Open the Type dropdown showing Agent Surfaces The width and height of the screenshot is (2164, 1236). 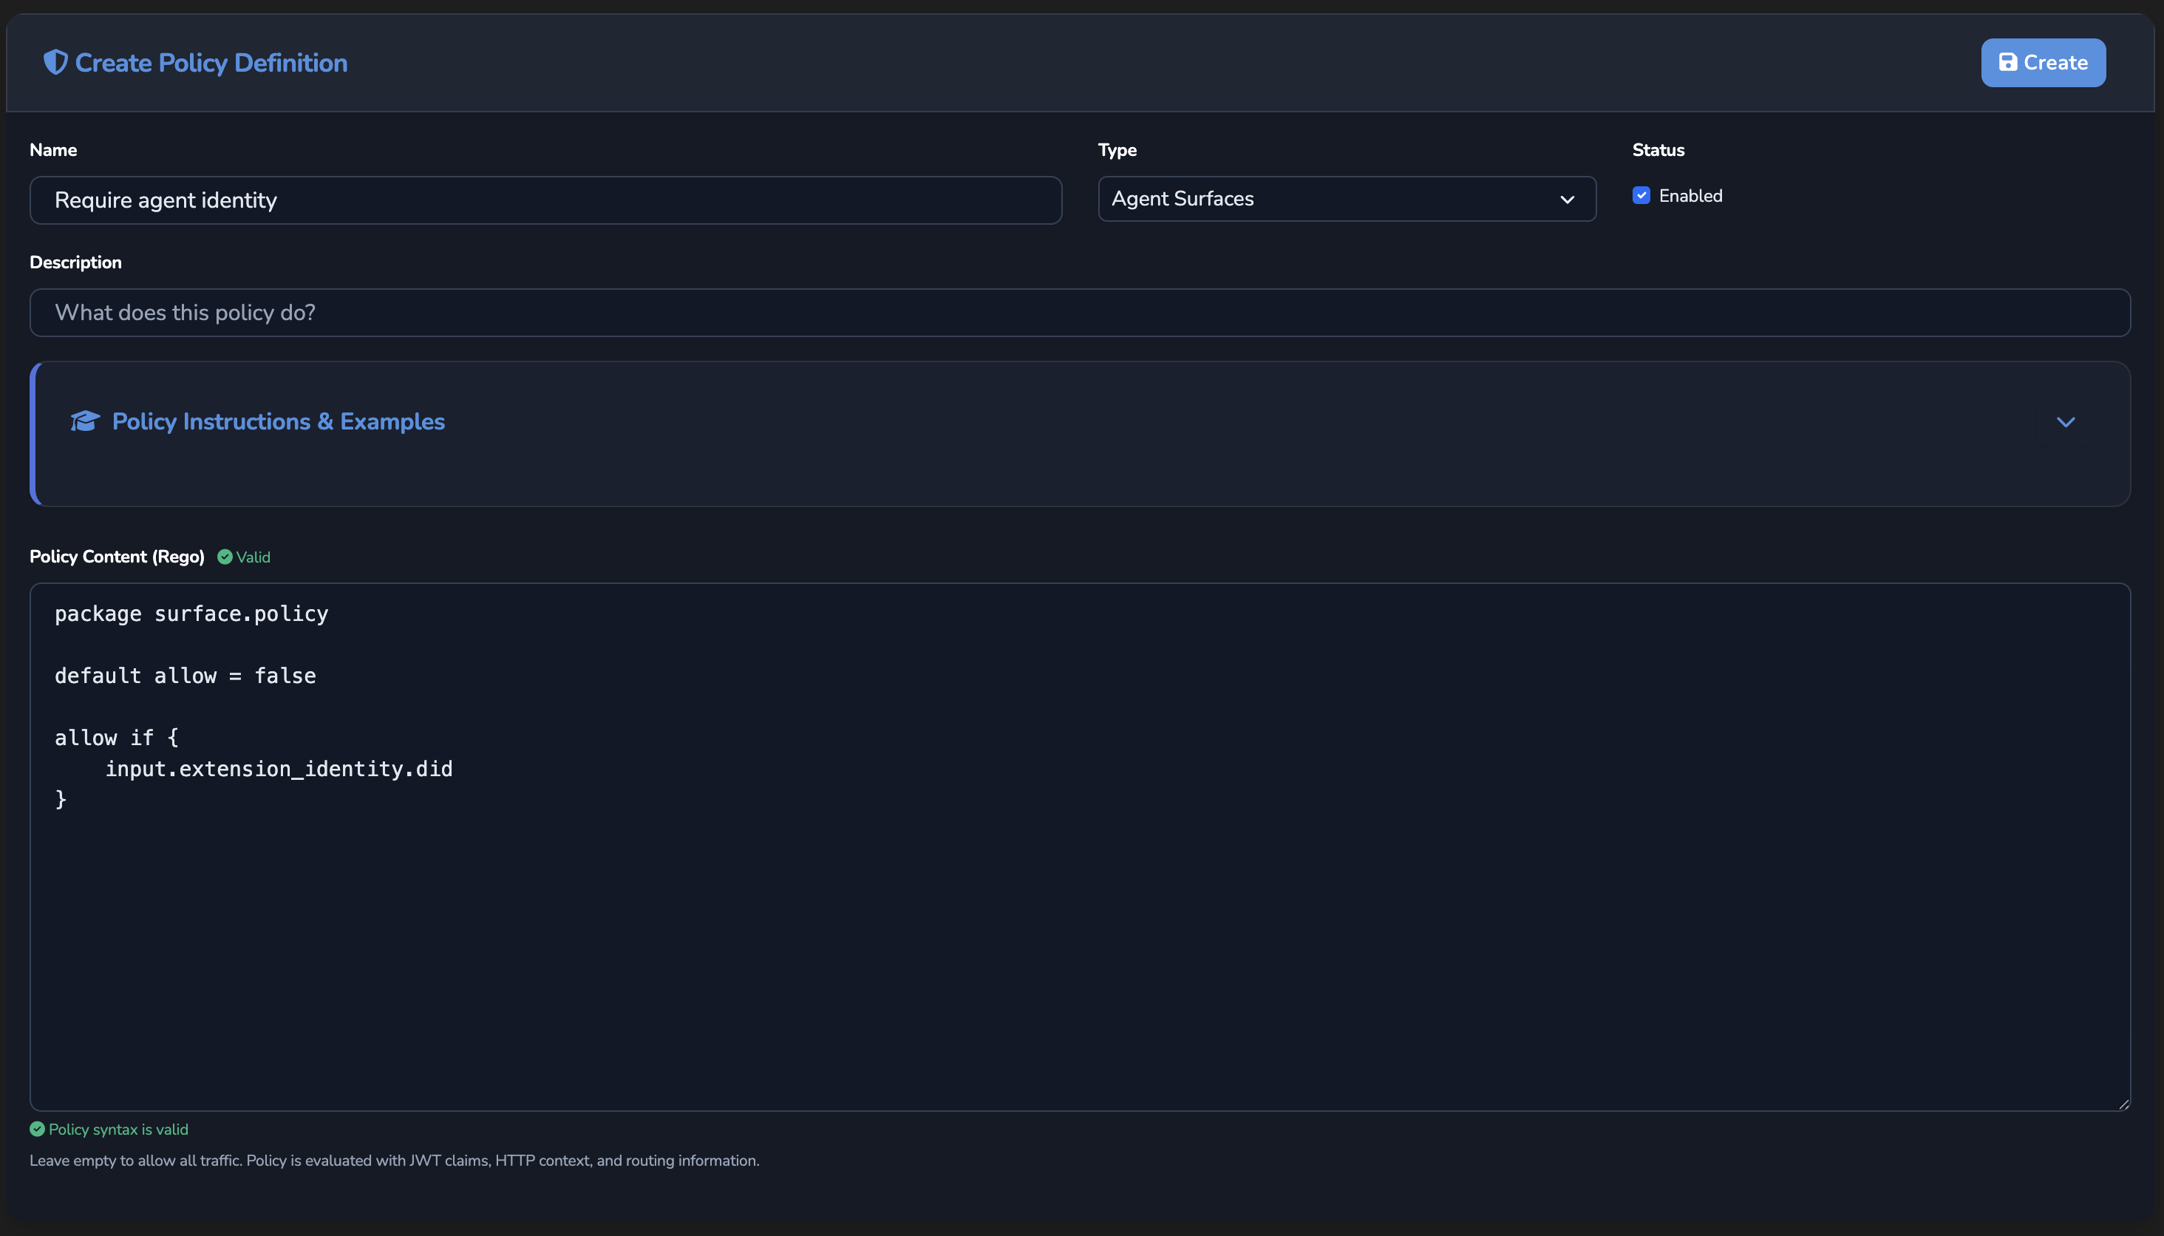[x=1347, y=199]
